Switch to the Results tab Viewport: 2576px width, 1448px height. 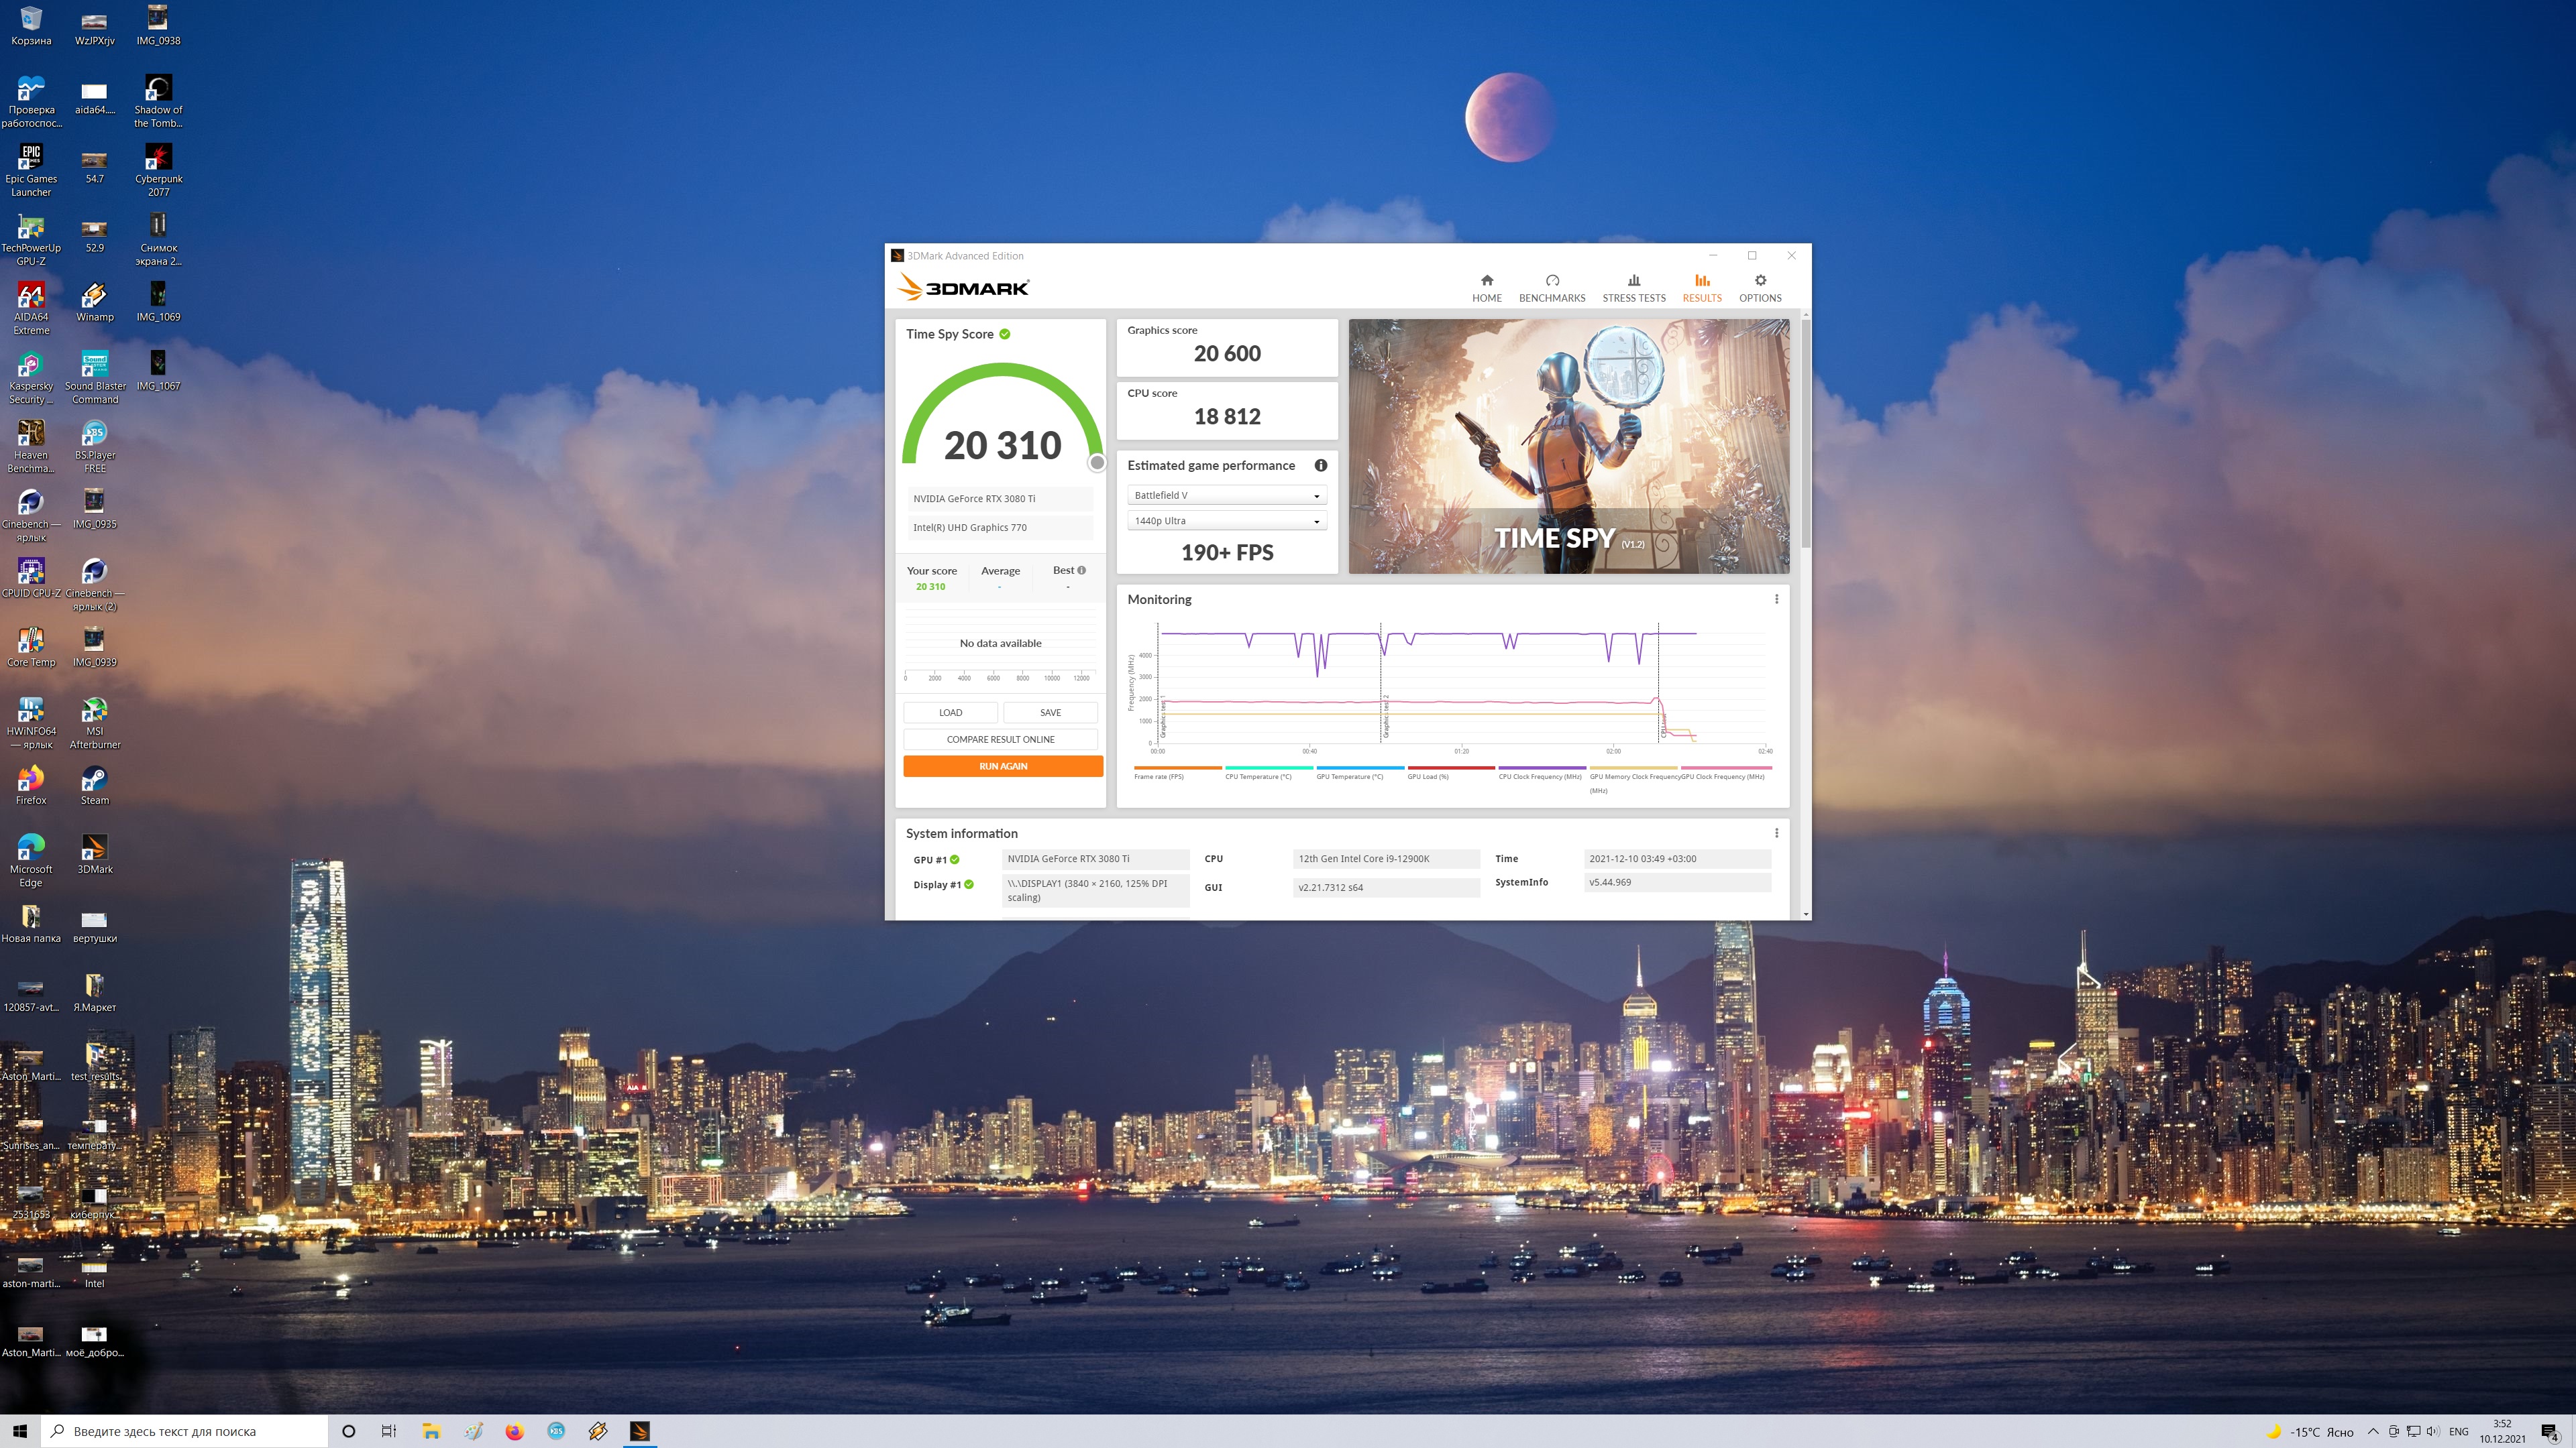tap(1701, 288)
